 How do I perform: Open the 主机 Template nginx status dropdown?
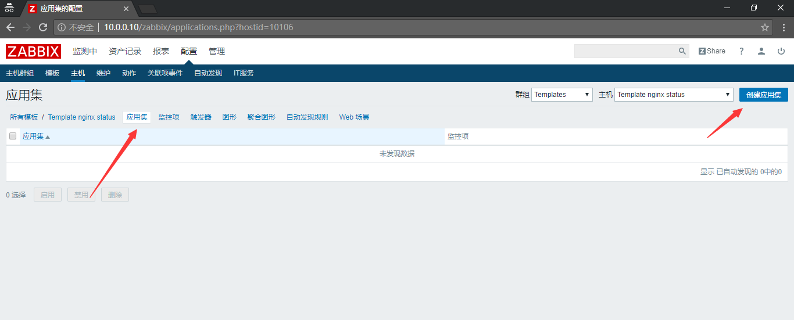tap(674, 95)
